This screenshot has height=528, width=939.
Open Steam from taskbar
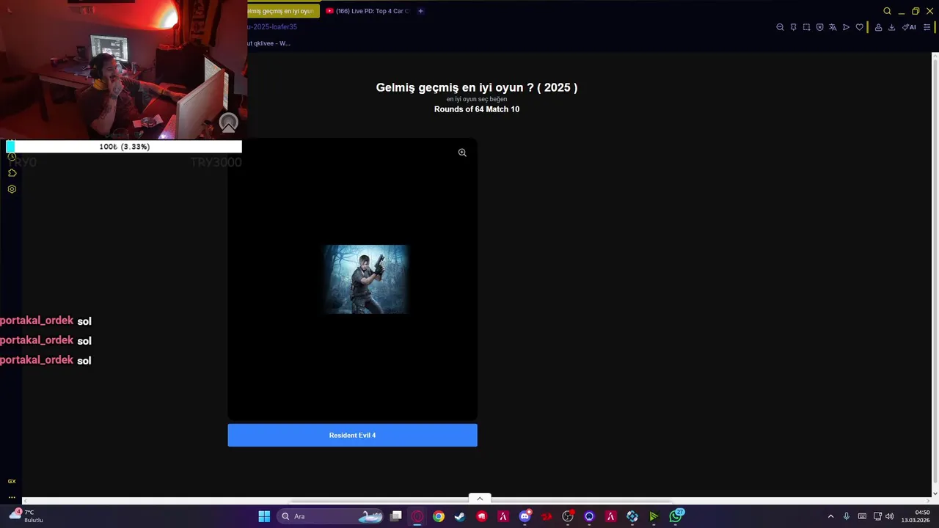pyautogui.click(x=460, y=516)
